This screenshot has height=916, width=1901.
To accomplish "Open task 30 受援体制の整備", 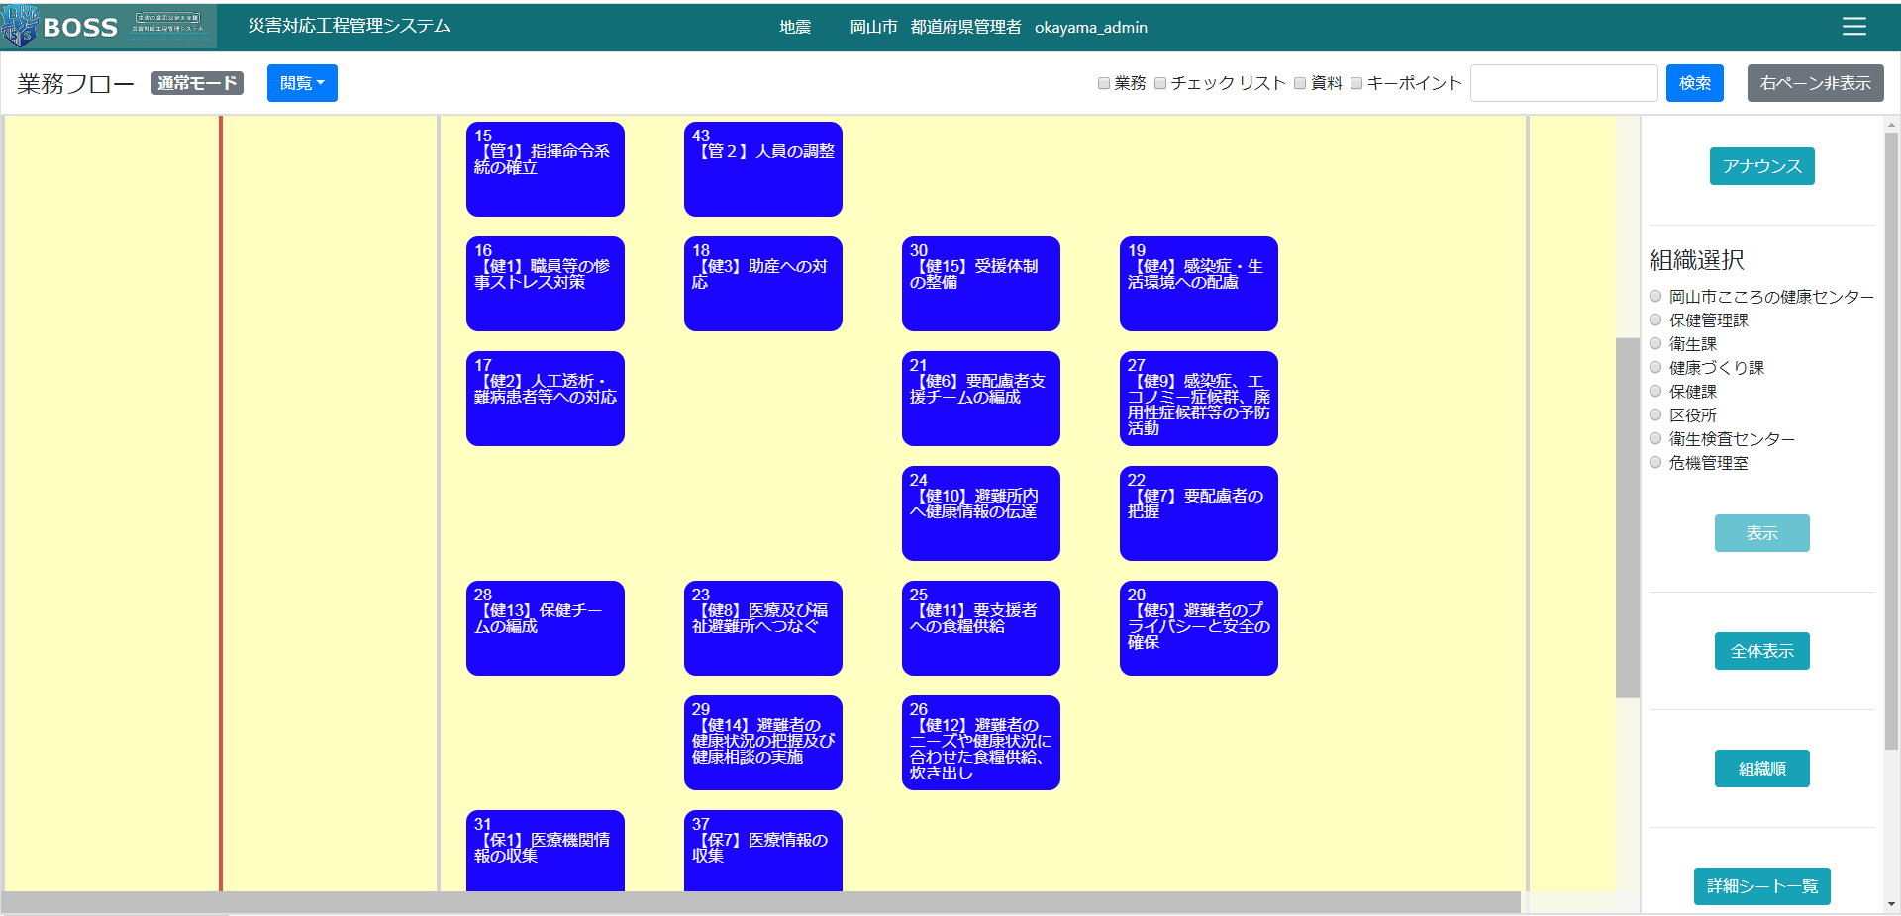I will [980, 284].
